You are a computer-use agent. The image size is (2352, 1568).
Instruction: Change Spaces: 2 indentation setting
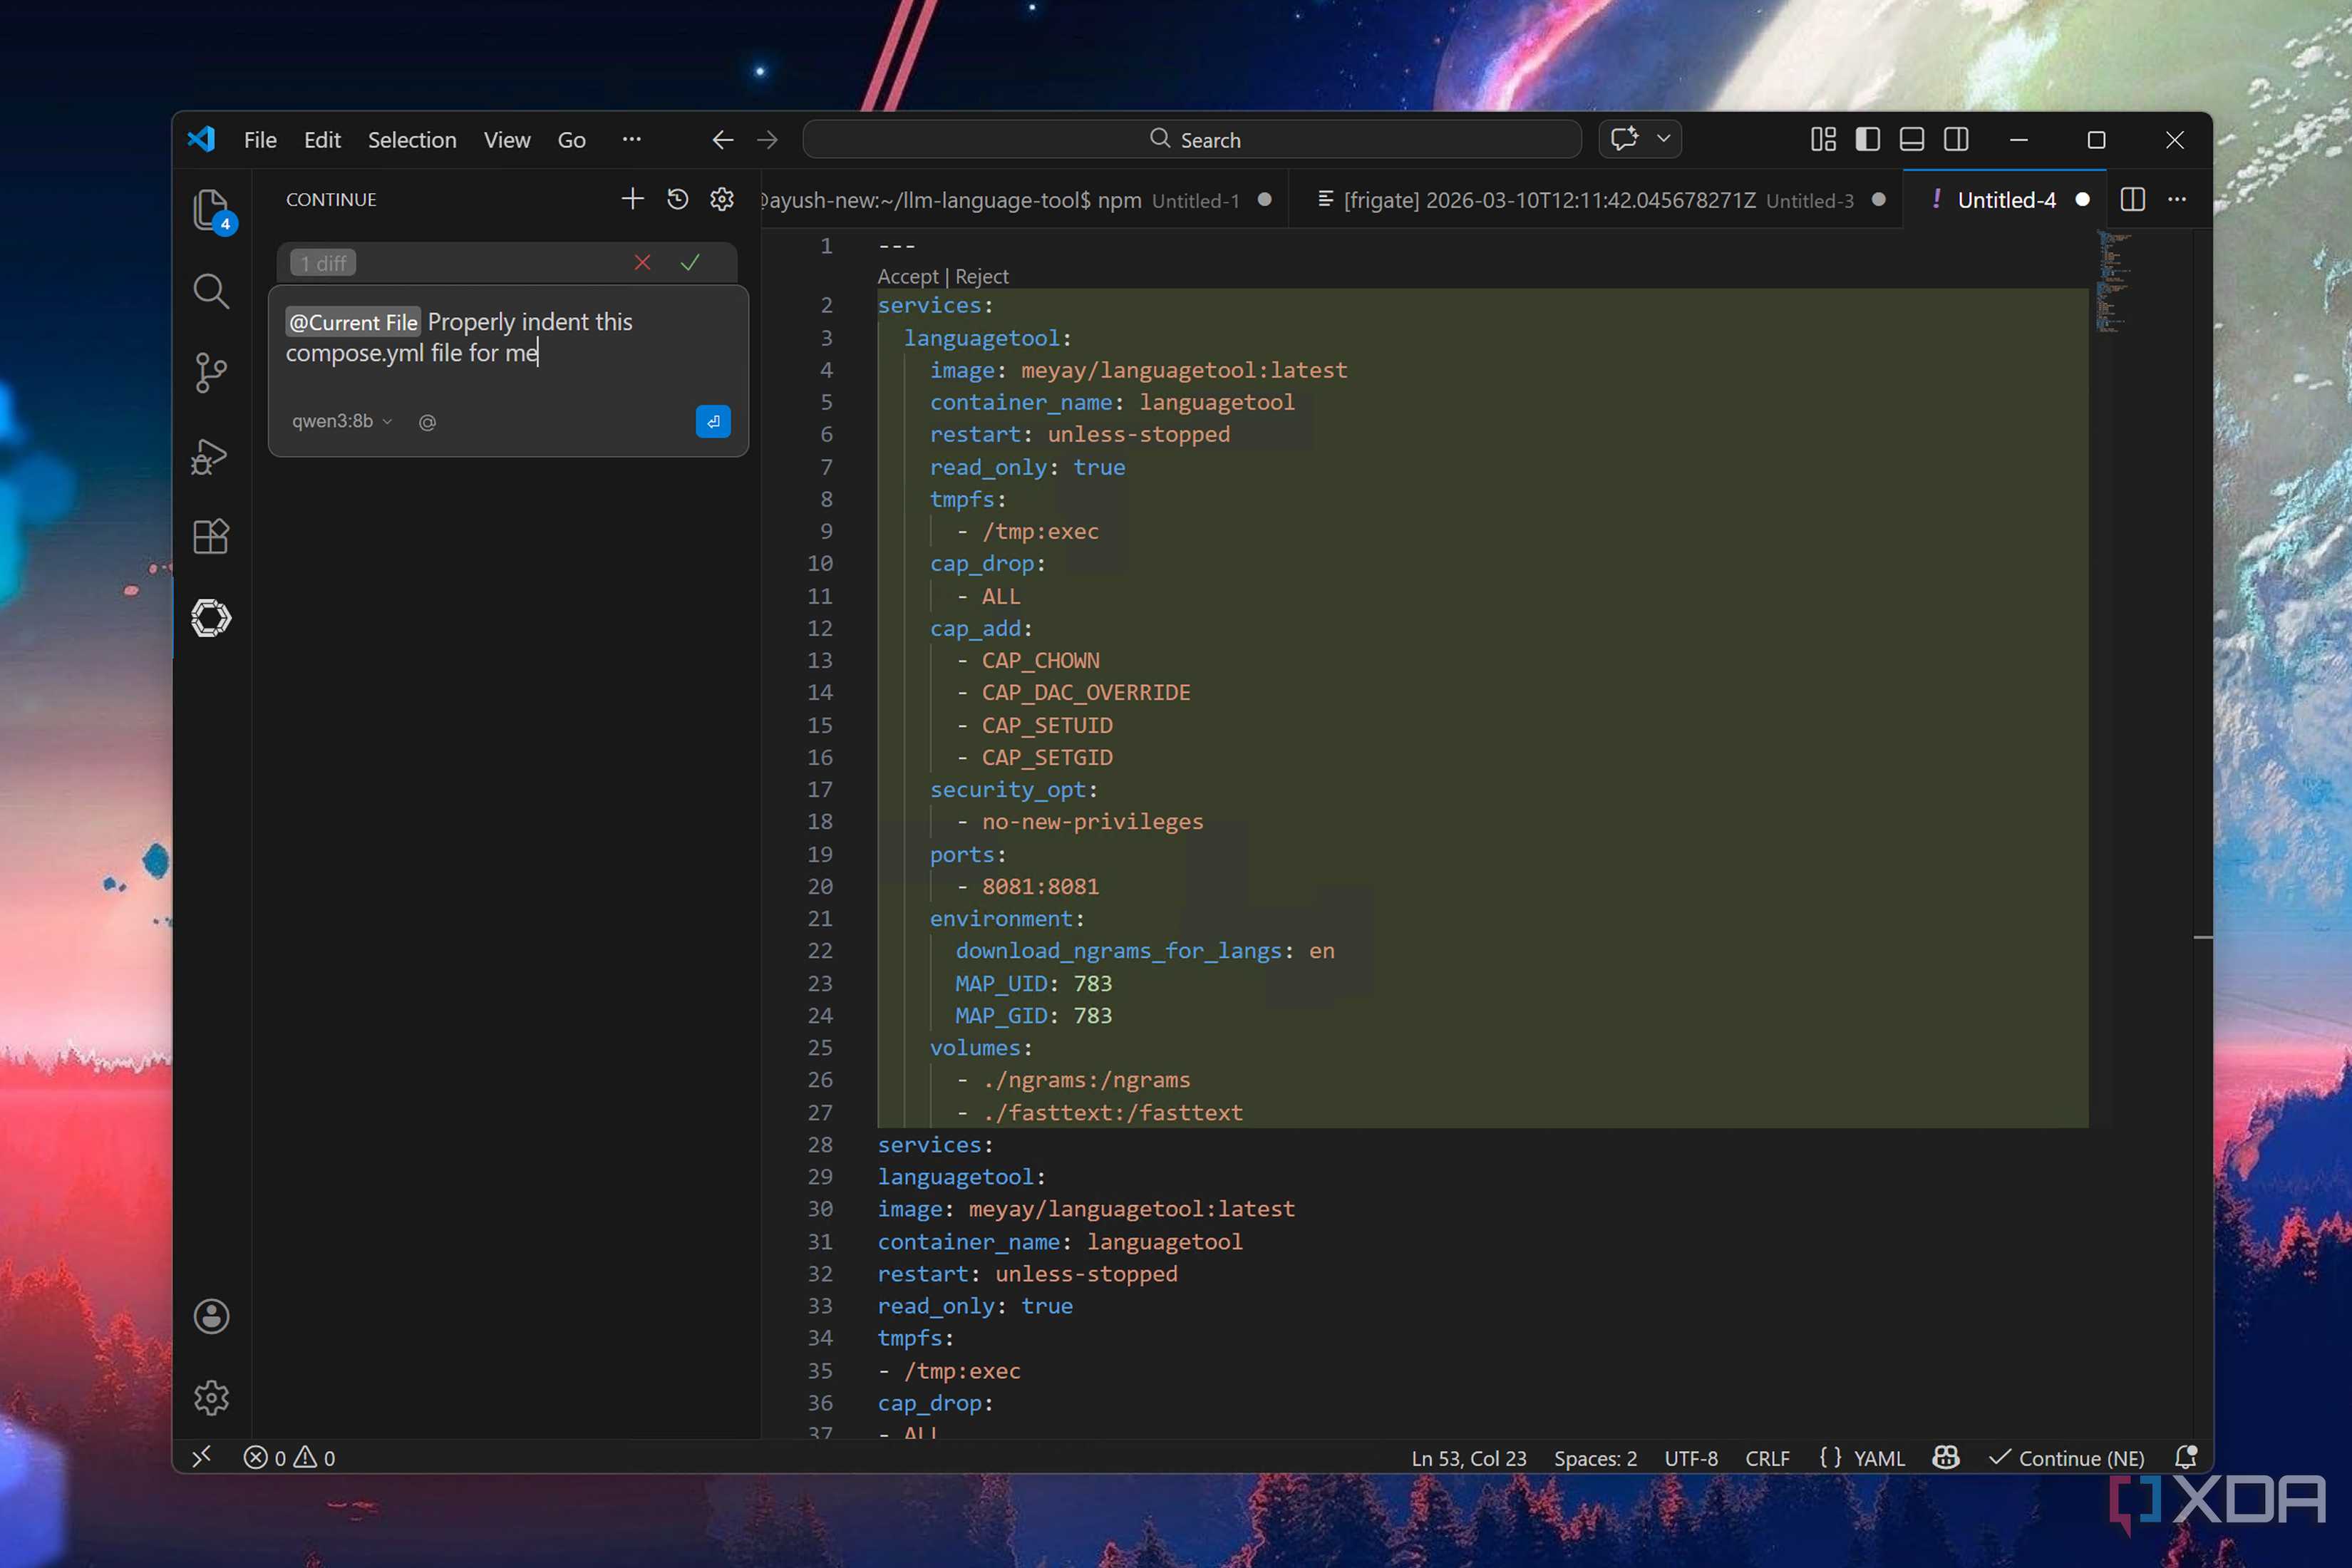coord(1595,1458)
